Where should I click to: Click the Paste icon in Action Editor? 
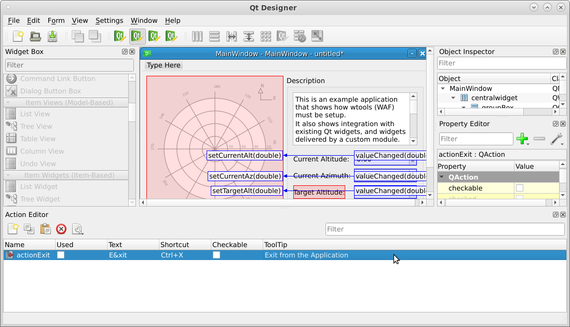pyautogui.click(x=45, y=229)
